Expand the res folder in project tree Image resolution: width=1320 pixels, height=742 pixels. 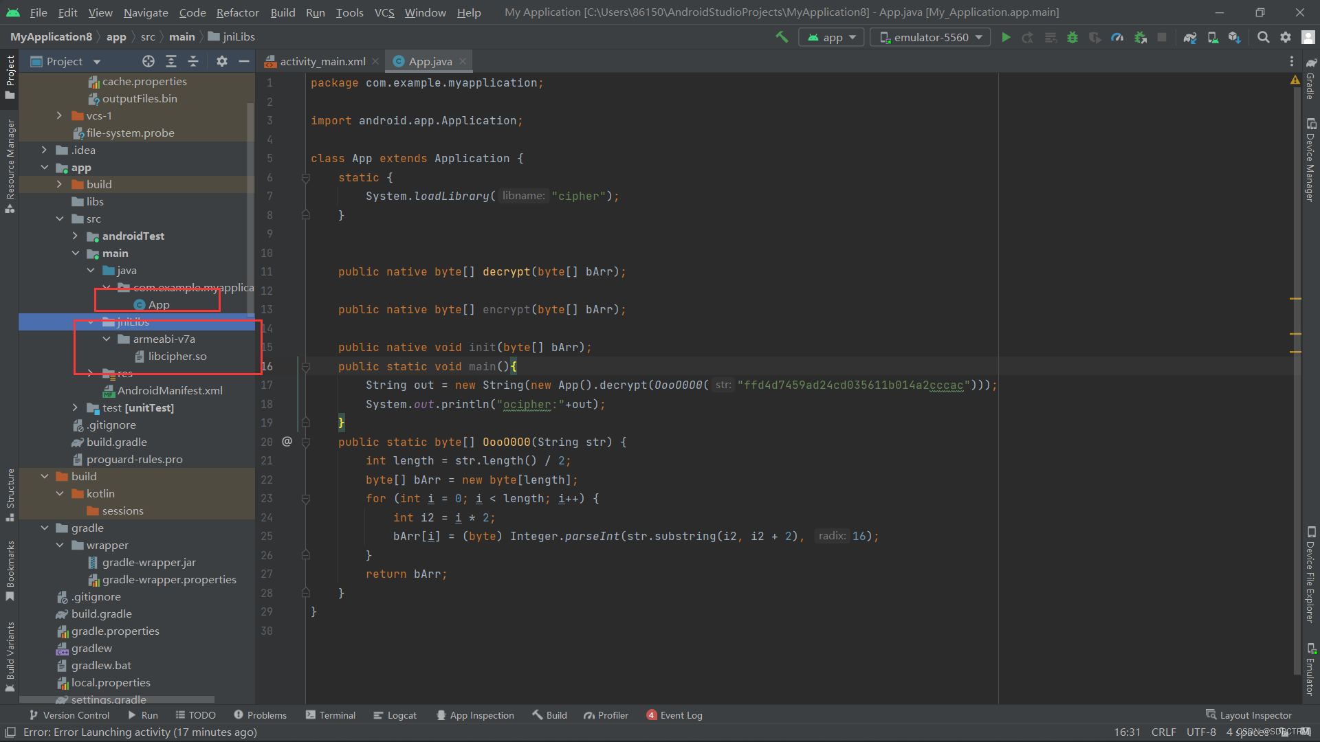click(x=91, y=373)
